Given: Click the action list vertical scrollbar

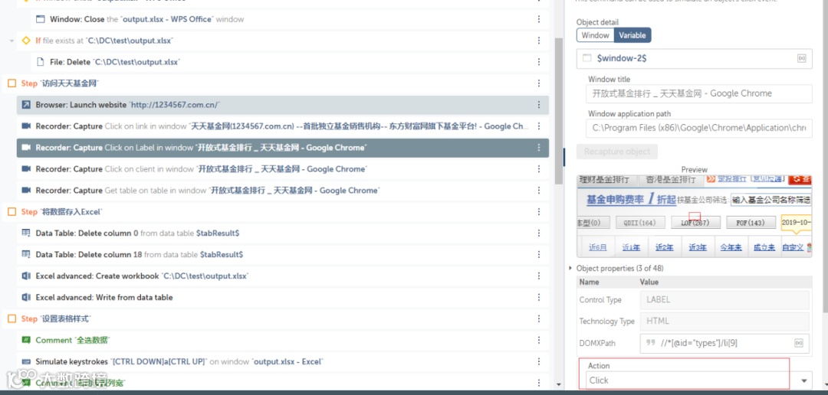Looking at the screenshot, I should (x=559, y=111).
